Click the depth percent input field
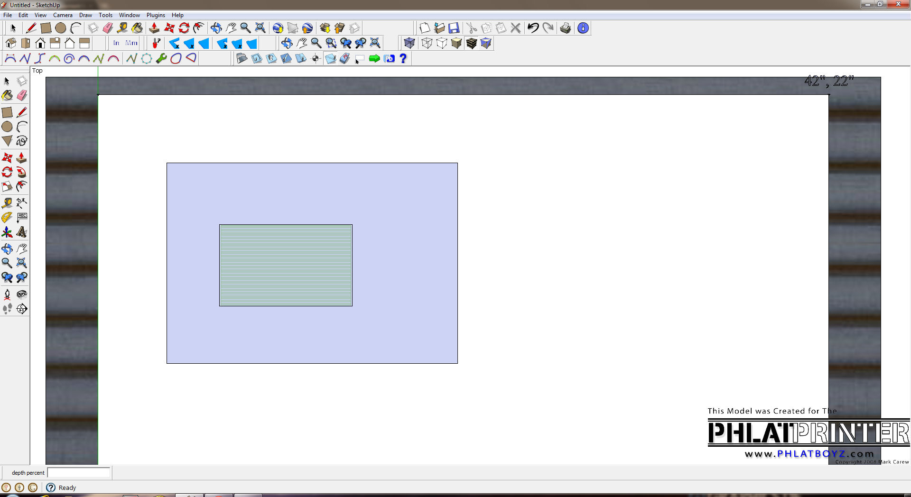This screenshot has height=497, width=911. [x=79, y=472]
